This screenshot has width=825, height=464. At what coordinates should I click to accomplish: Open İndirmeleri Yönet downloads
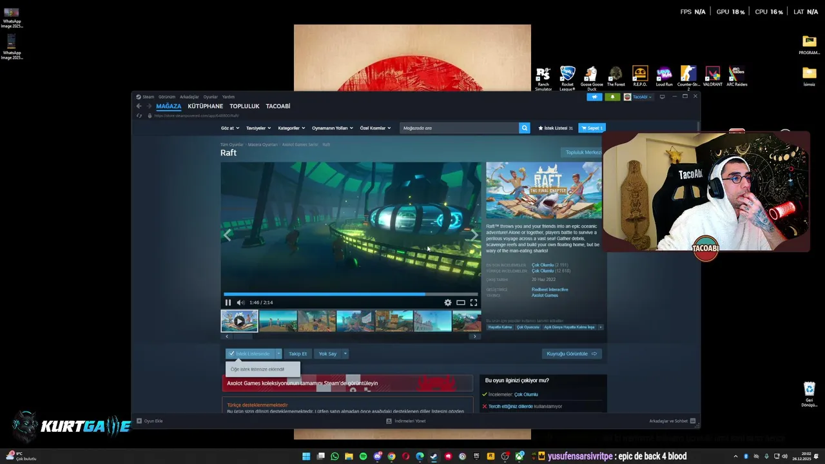coord(405,421)
